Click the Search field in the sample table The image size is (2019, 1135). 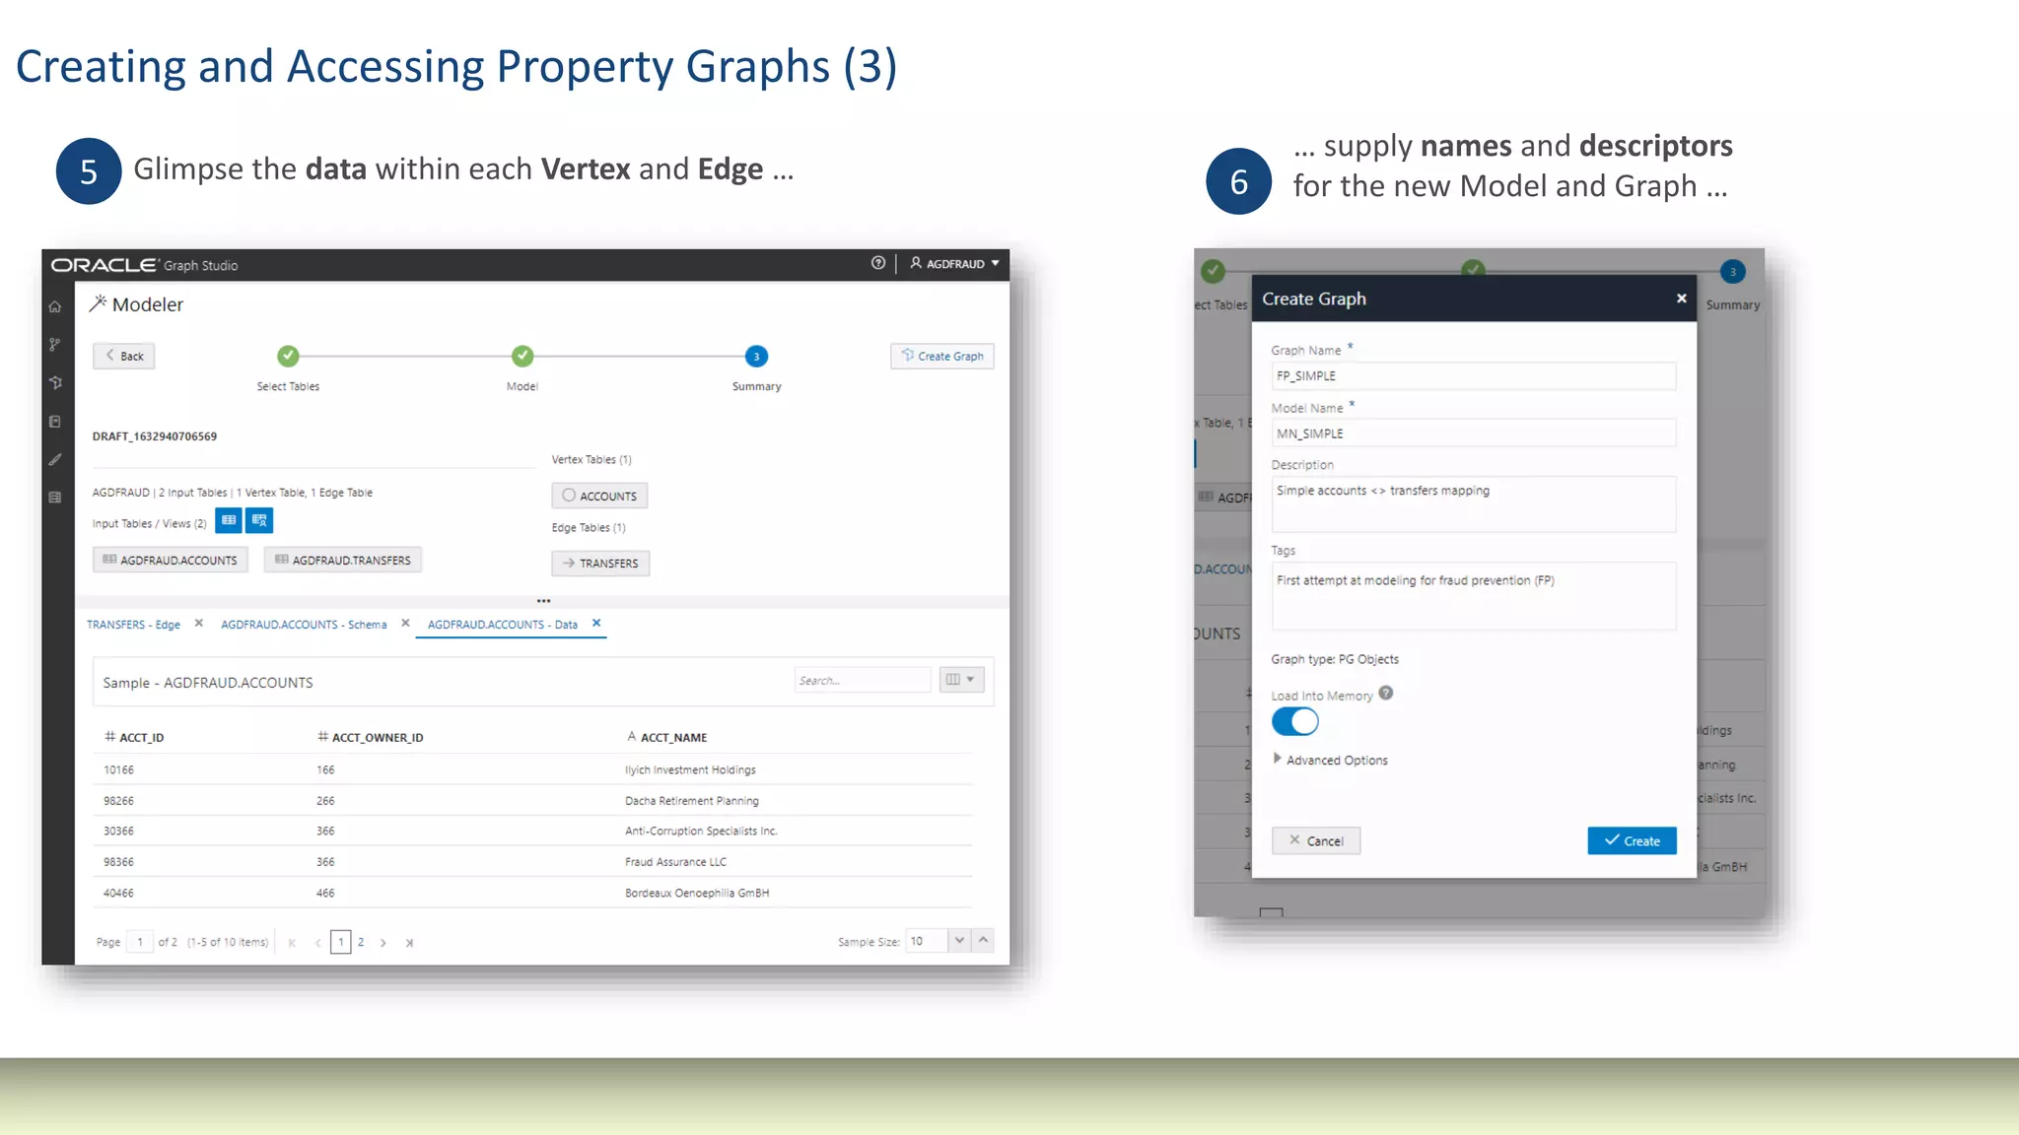(x=863, y=680)
